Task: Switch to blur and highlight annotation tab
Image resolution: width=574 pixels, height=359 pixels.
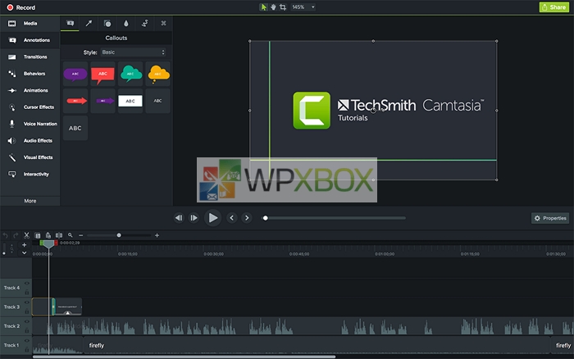Action: 126,24
